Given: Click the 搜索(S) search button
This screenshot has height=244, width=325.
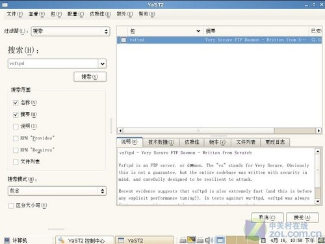Looking at the screenshot, I should [90, 77].
